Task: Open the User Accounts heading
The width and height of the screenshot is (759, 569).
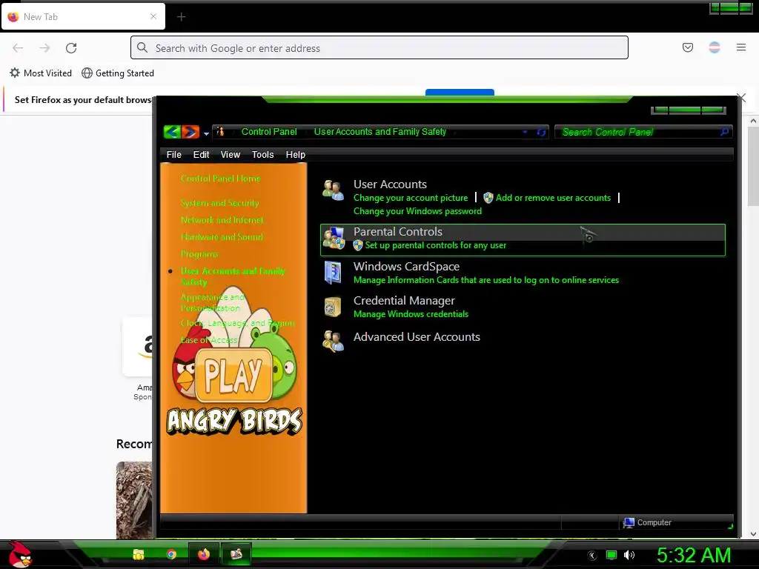Action: [390, 184]
